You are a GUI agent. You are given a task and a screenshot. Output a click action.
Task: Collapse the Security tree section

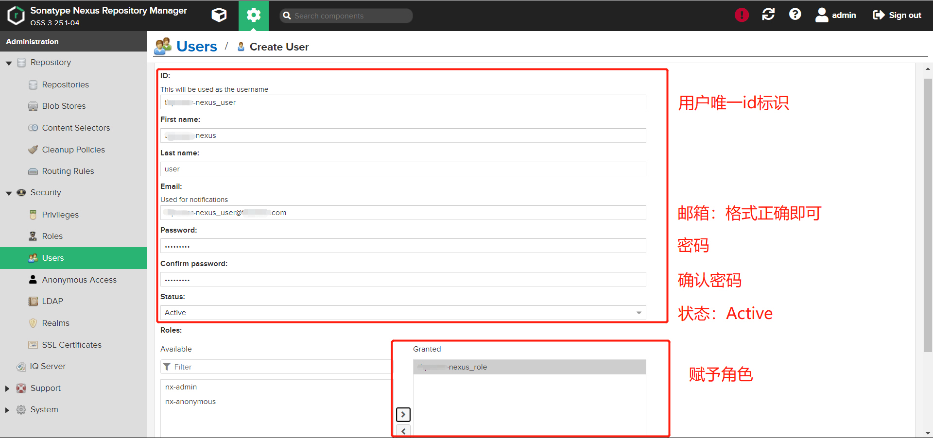[8, 193]
